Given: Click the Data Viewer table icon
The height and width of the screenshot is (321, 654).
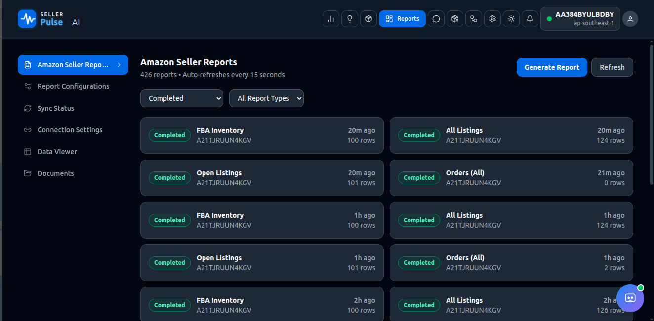Looking at the screenshot, I should pos(28,152).
